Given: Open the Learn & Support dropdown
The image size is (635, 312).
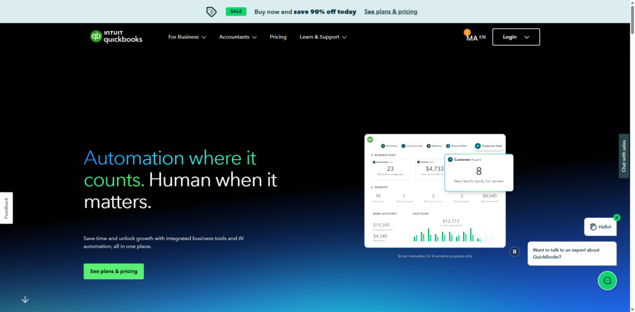Looking at the screenshot, I should (322, 37).
